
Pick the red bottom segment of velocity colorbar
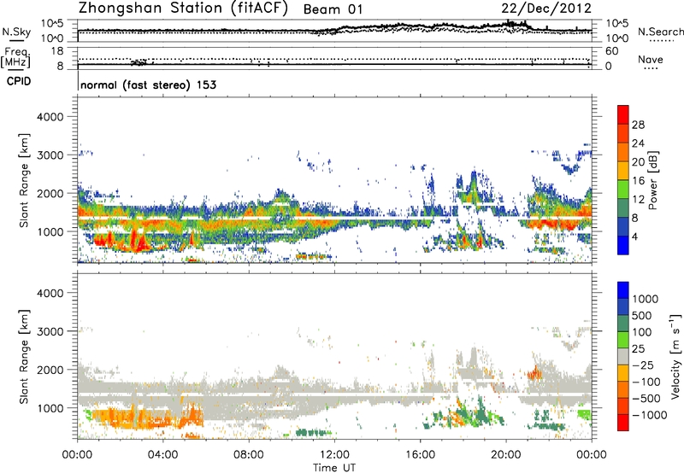pyautogui.click(x=623, y=423)
